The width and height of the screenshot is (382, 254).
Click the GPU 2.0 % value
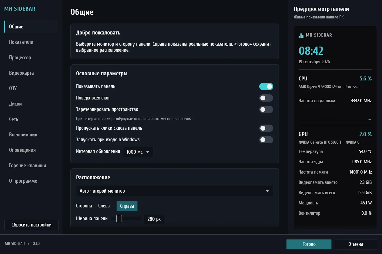(365, 134)
